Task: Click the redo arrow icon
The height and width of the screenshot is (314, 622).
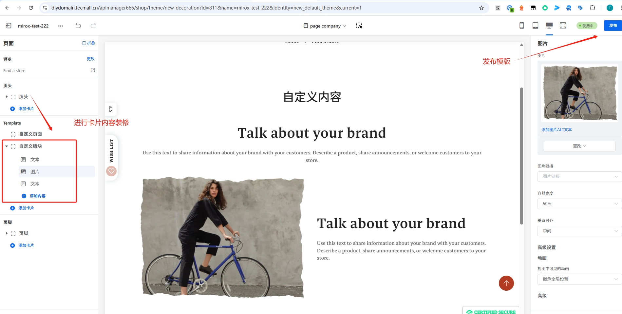Action: (x=93, y=26)
